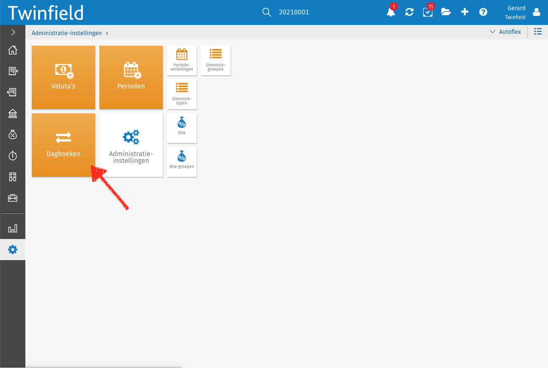This screenshot has height=368, width=548.
Task: Open the Dimensietypen small tile
Action: click(182, 94)
